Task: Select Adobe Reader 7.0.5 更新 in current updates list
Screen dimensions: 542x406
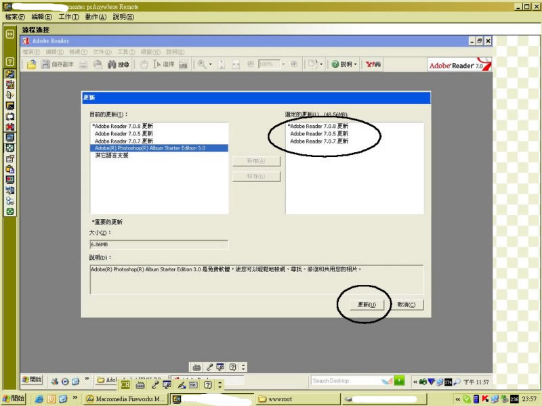Action: pos(124,133)
